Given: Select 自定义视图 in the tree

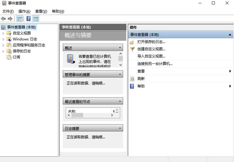Looking at the screenshot, I should click(x=22, y=33).
